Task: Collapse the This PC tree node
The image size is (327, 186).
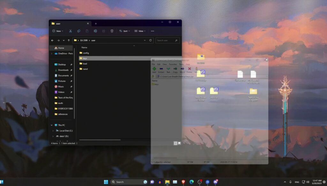Action: pos(52,125)
